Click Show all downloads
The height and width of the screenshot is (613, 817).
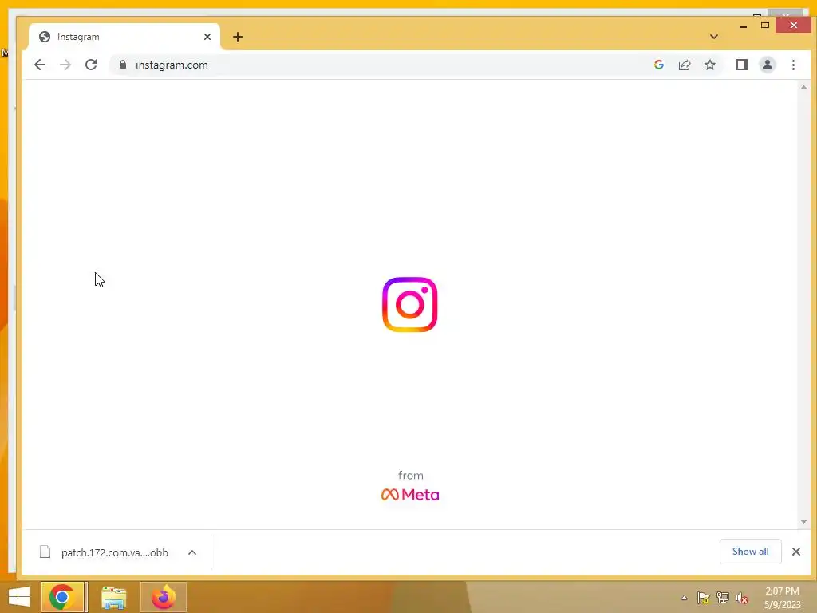tap(750, 552)
